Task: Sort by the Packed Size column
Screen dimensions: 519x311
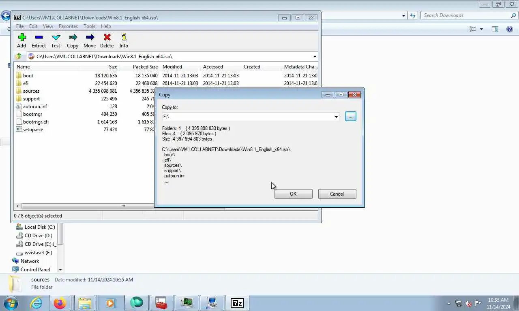Action: coord(139,67)
